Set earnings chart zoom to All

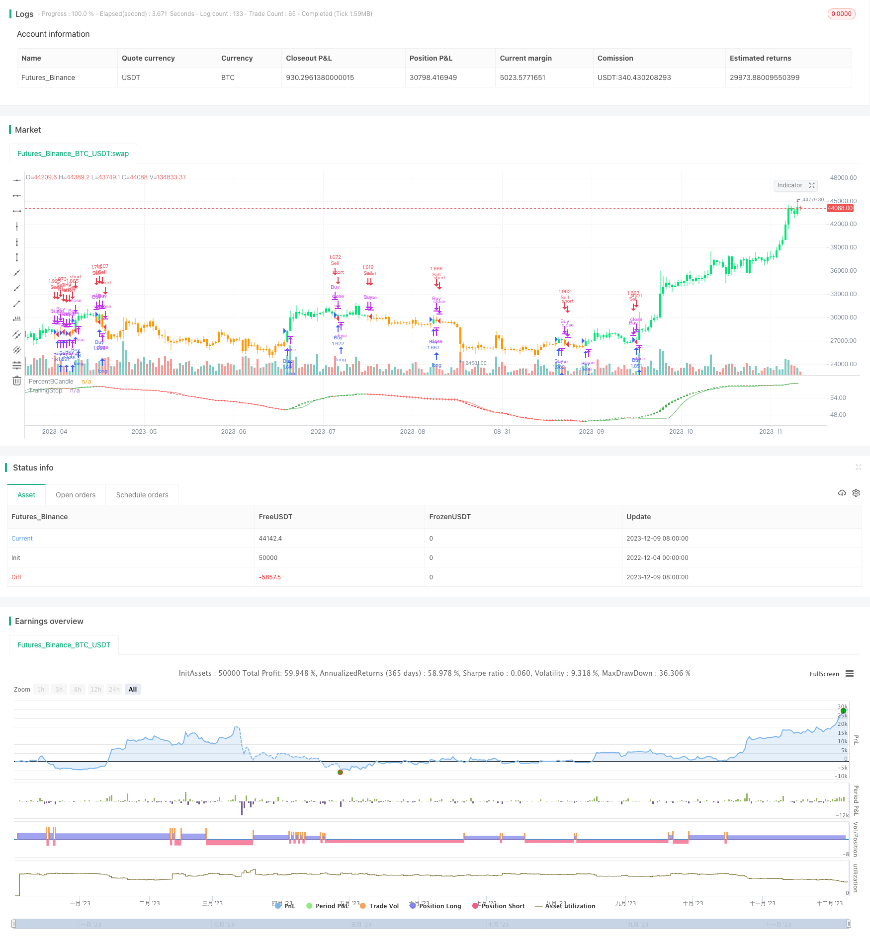133,689
